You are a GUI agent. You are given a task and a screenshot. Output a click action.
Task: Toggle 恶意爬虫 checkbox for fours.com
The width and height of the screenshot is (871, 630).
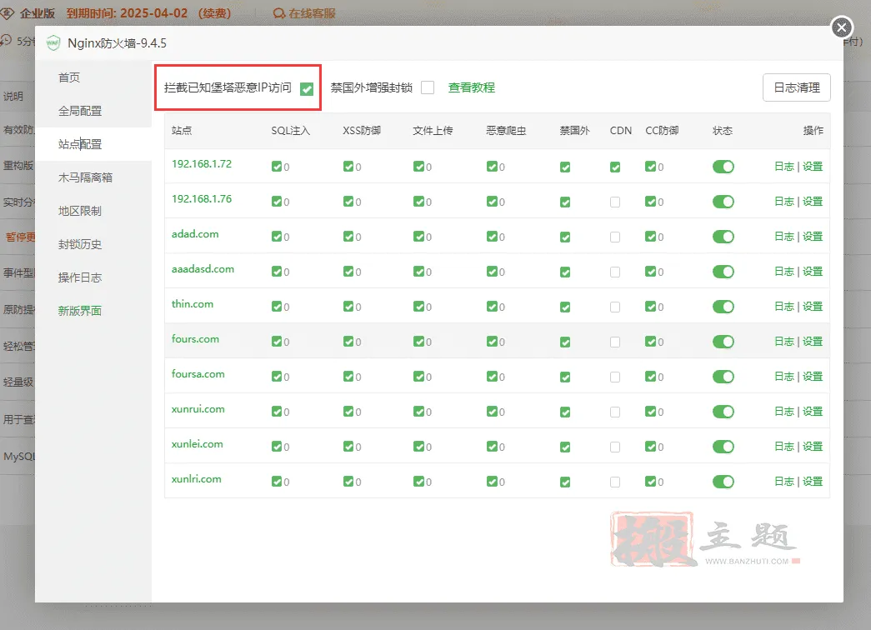492,341
